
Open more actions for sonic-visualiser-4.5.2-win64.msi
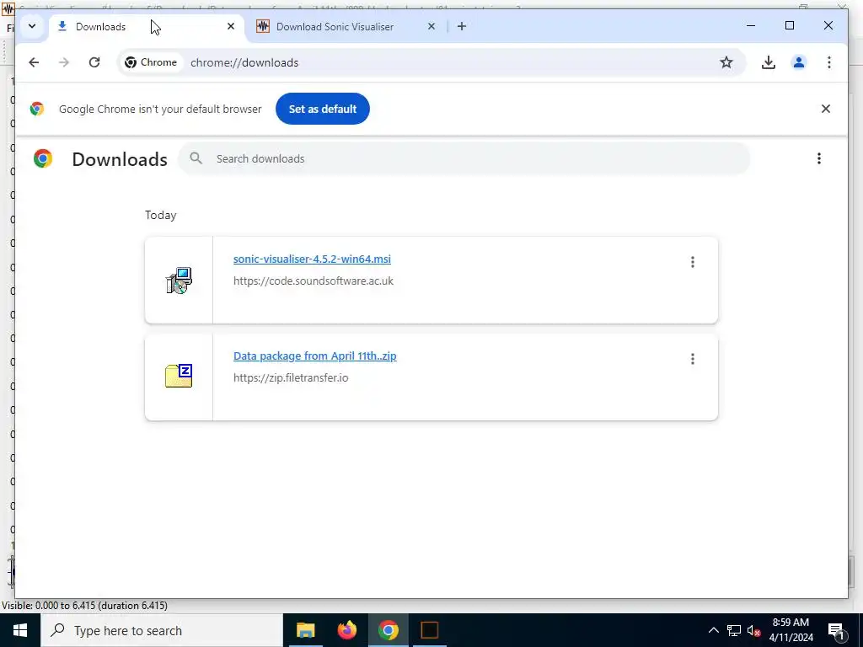point(693,262)
